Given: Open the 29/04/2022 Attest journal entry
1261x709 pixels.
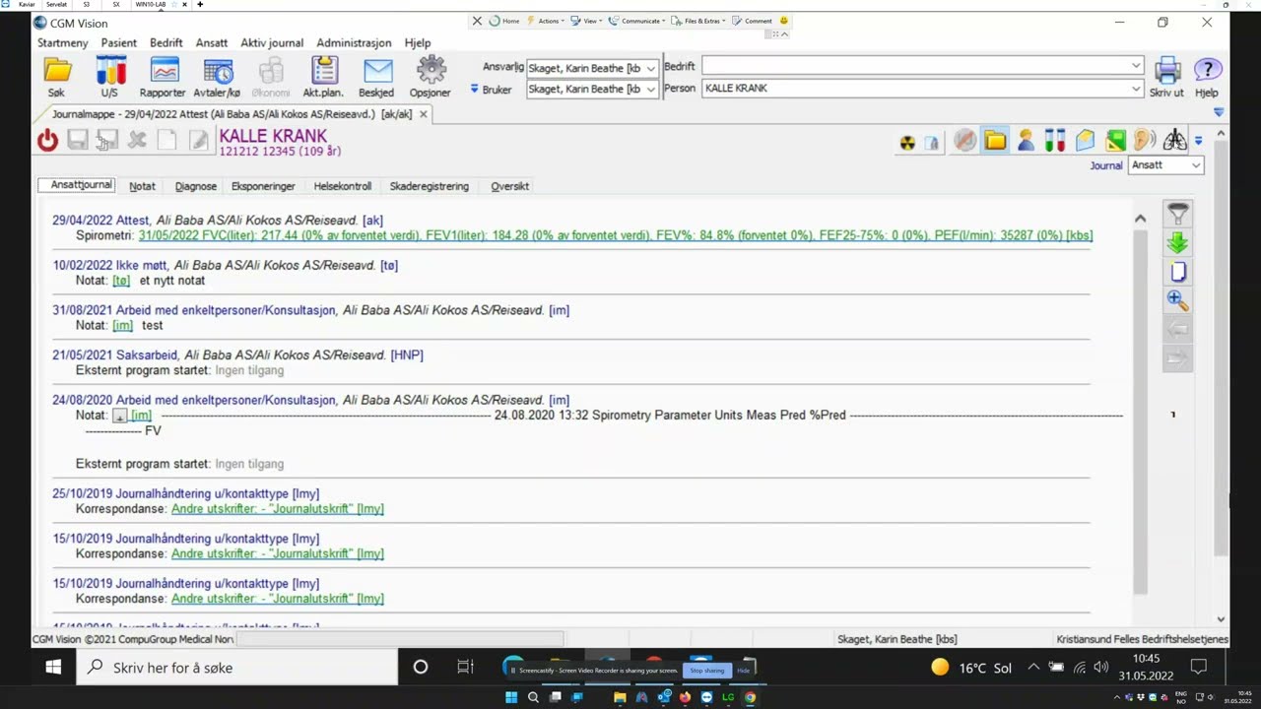Looking at the screenshot, I should pyautogui.click(x=218, y=221).
